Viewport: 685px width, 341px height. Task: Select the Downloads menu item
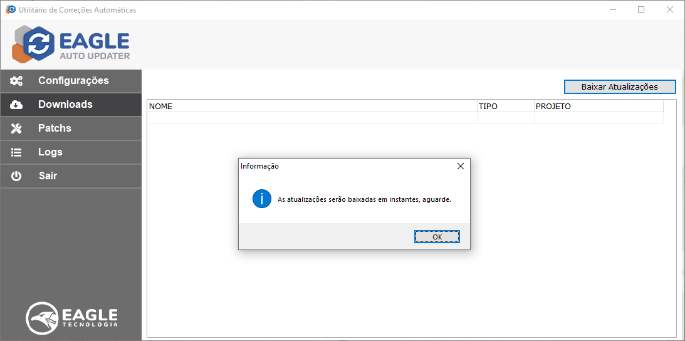pyautogui.click(x=71, y=105)
